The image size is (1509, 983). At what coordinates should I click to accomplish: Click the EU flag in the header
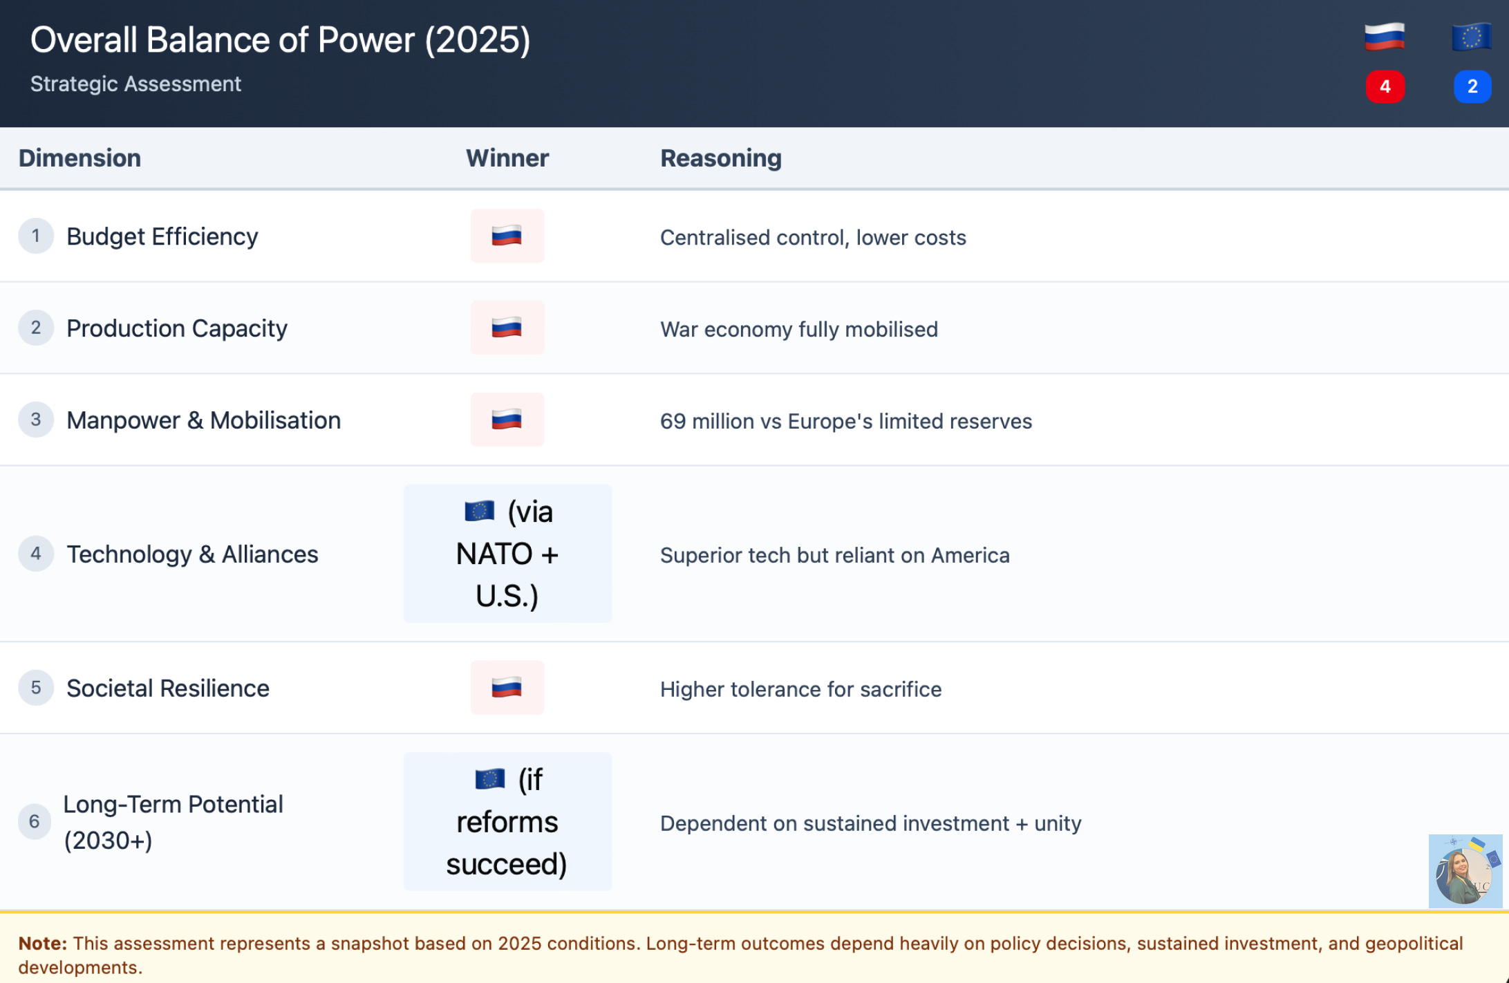(1471, 37)
